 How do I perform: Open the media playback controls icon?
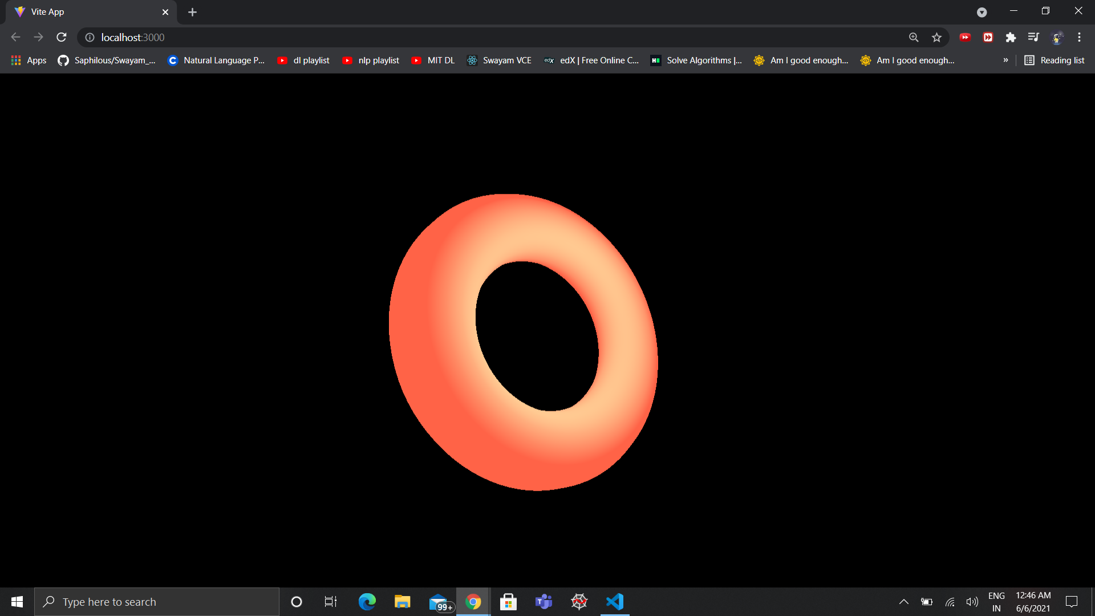pos(1033,37)
